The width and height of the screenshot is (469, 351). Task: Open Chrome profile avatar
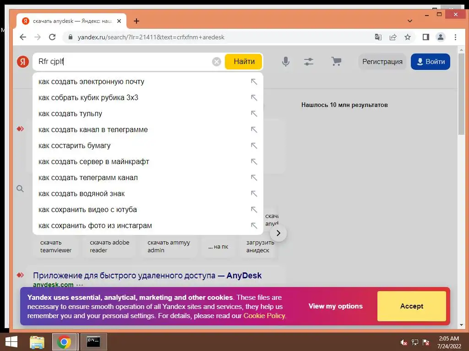click(441, 37)
